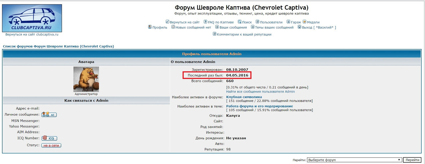Open topic 'Работа форума и его модерирование'
This screenshot has height=164, width=425.
[x=259, y=106]
